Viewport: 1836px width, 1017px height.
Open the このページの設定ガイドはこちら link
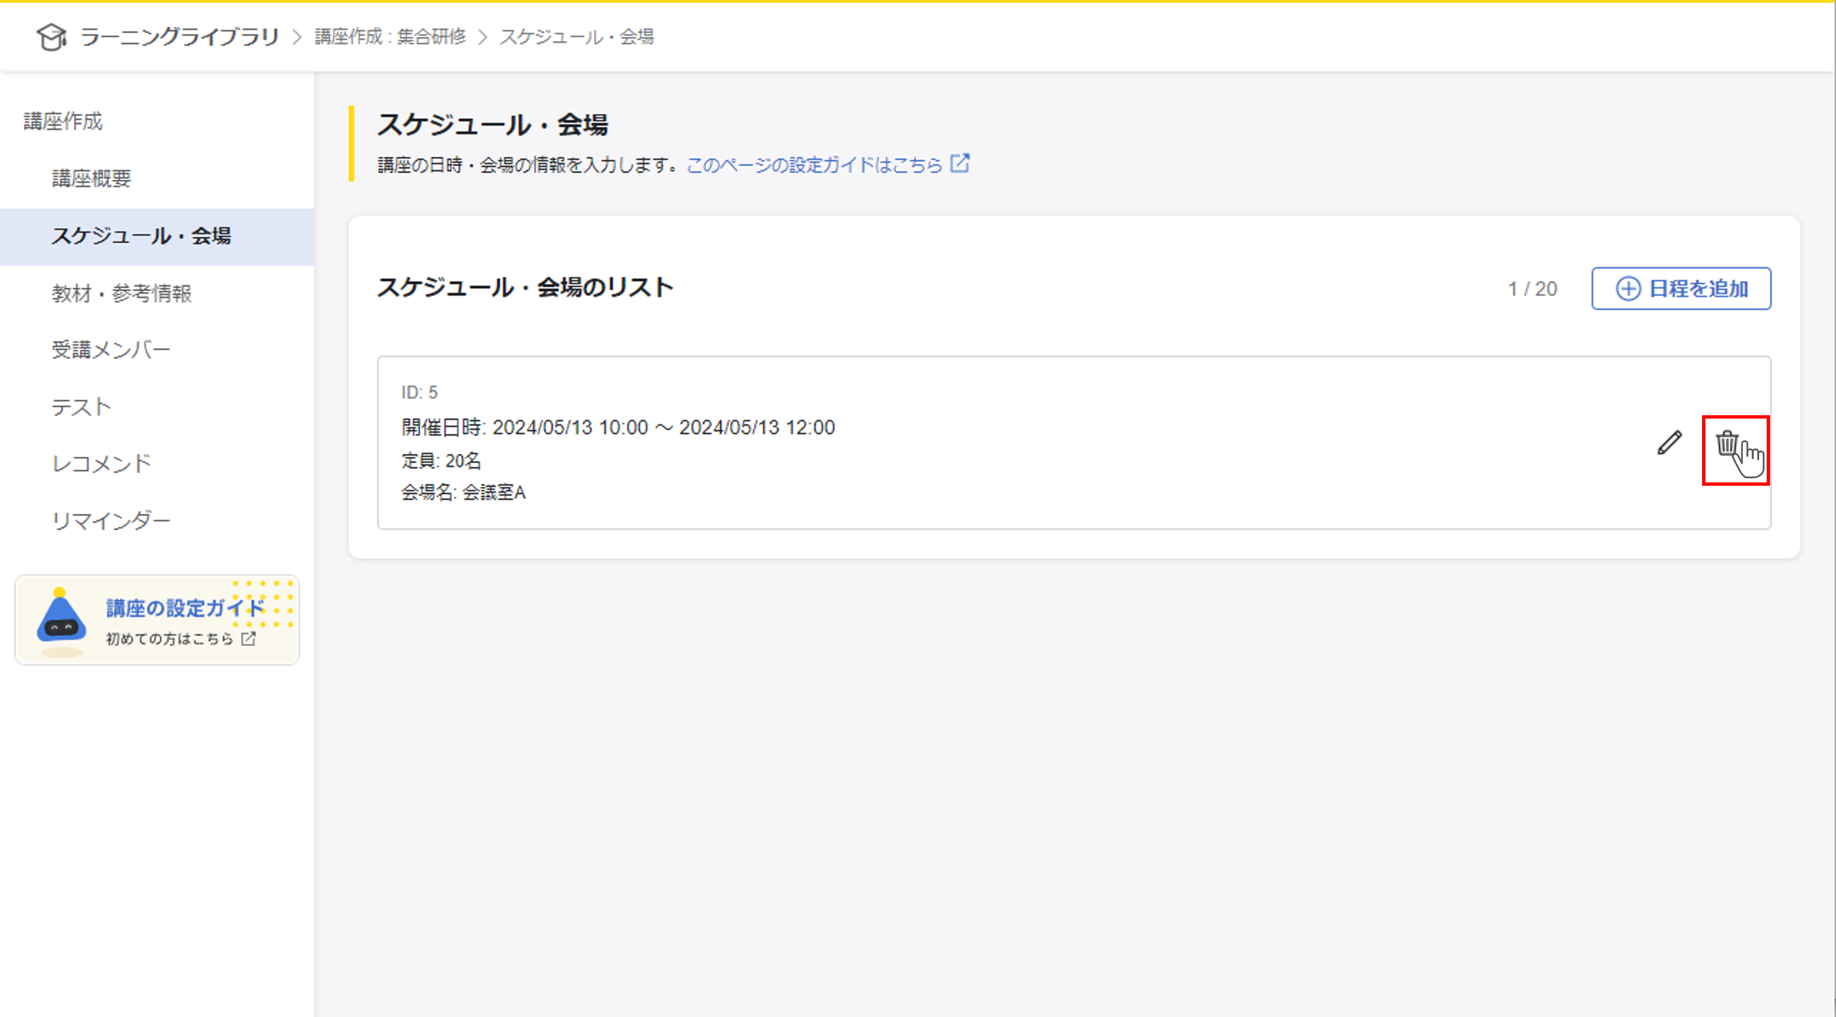[x=813, y=164]
